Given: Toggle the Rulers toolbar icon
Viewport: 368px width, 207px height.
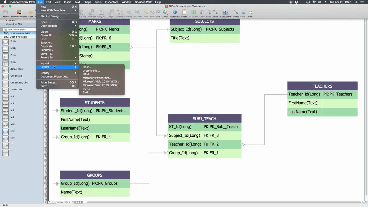Looking at the screenshot, I should coord(184,13).
